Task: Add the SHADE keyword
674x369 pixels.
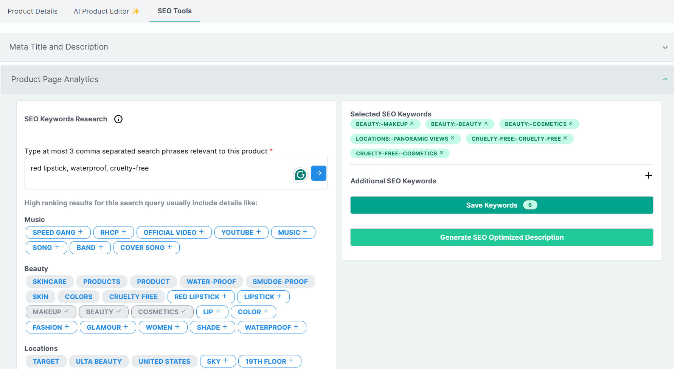Action: coord(213,327)
